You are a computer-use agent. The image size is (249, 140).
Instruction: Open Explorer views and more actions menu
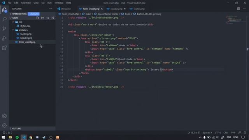51,9
